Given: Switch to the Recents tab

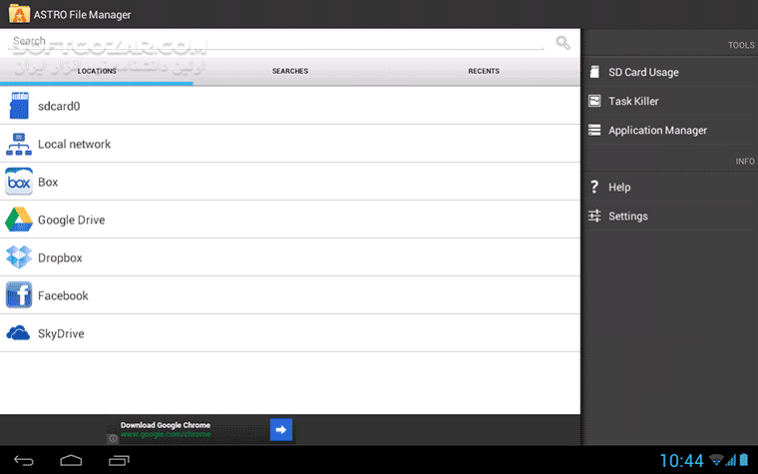Looking at the screenshot, I should (484, 71).
